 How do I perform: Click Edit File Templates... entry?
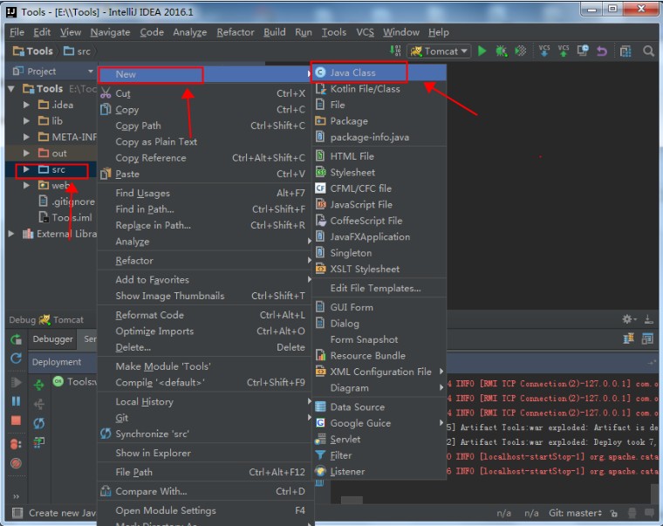coord(379,288)
